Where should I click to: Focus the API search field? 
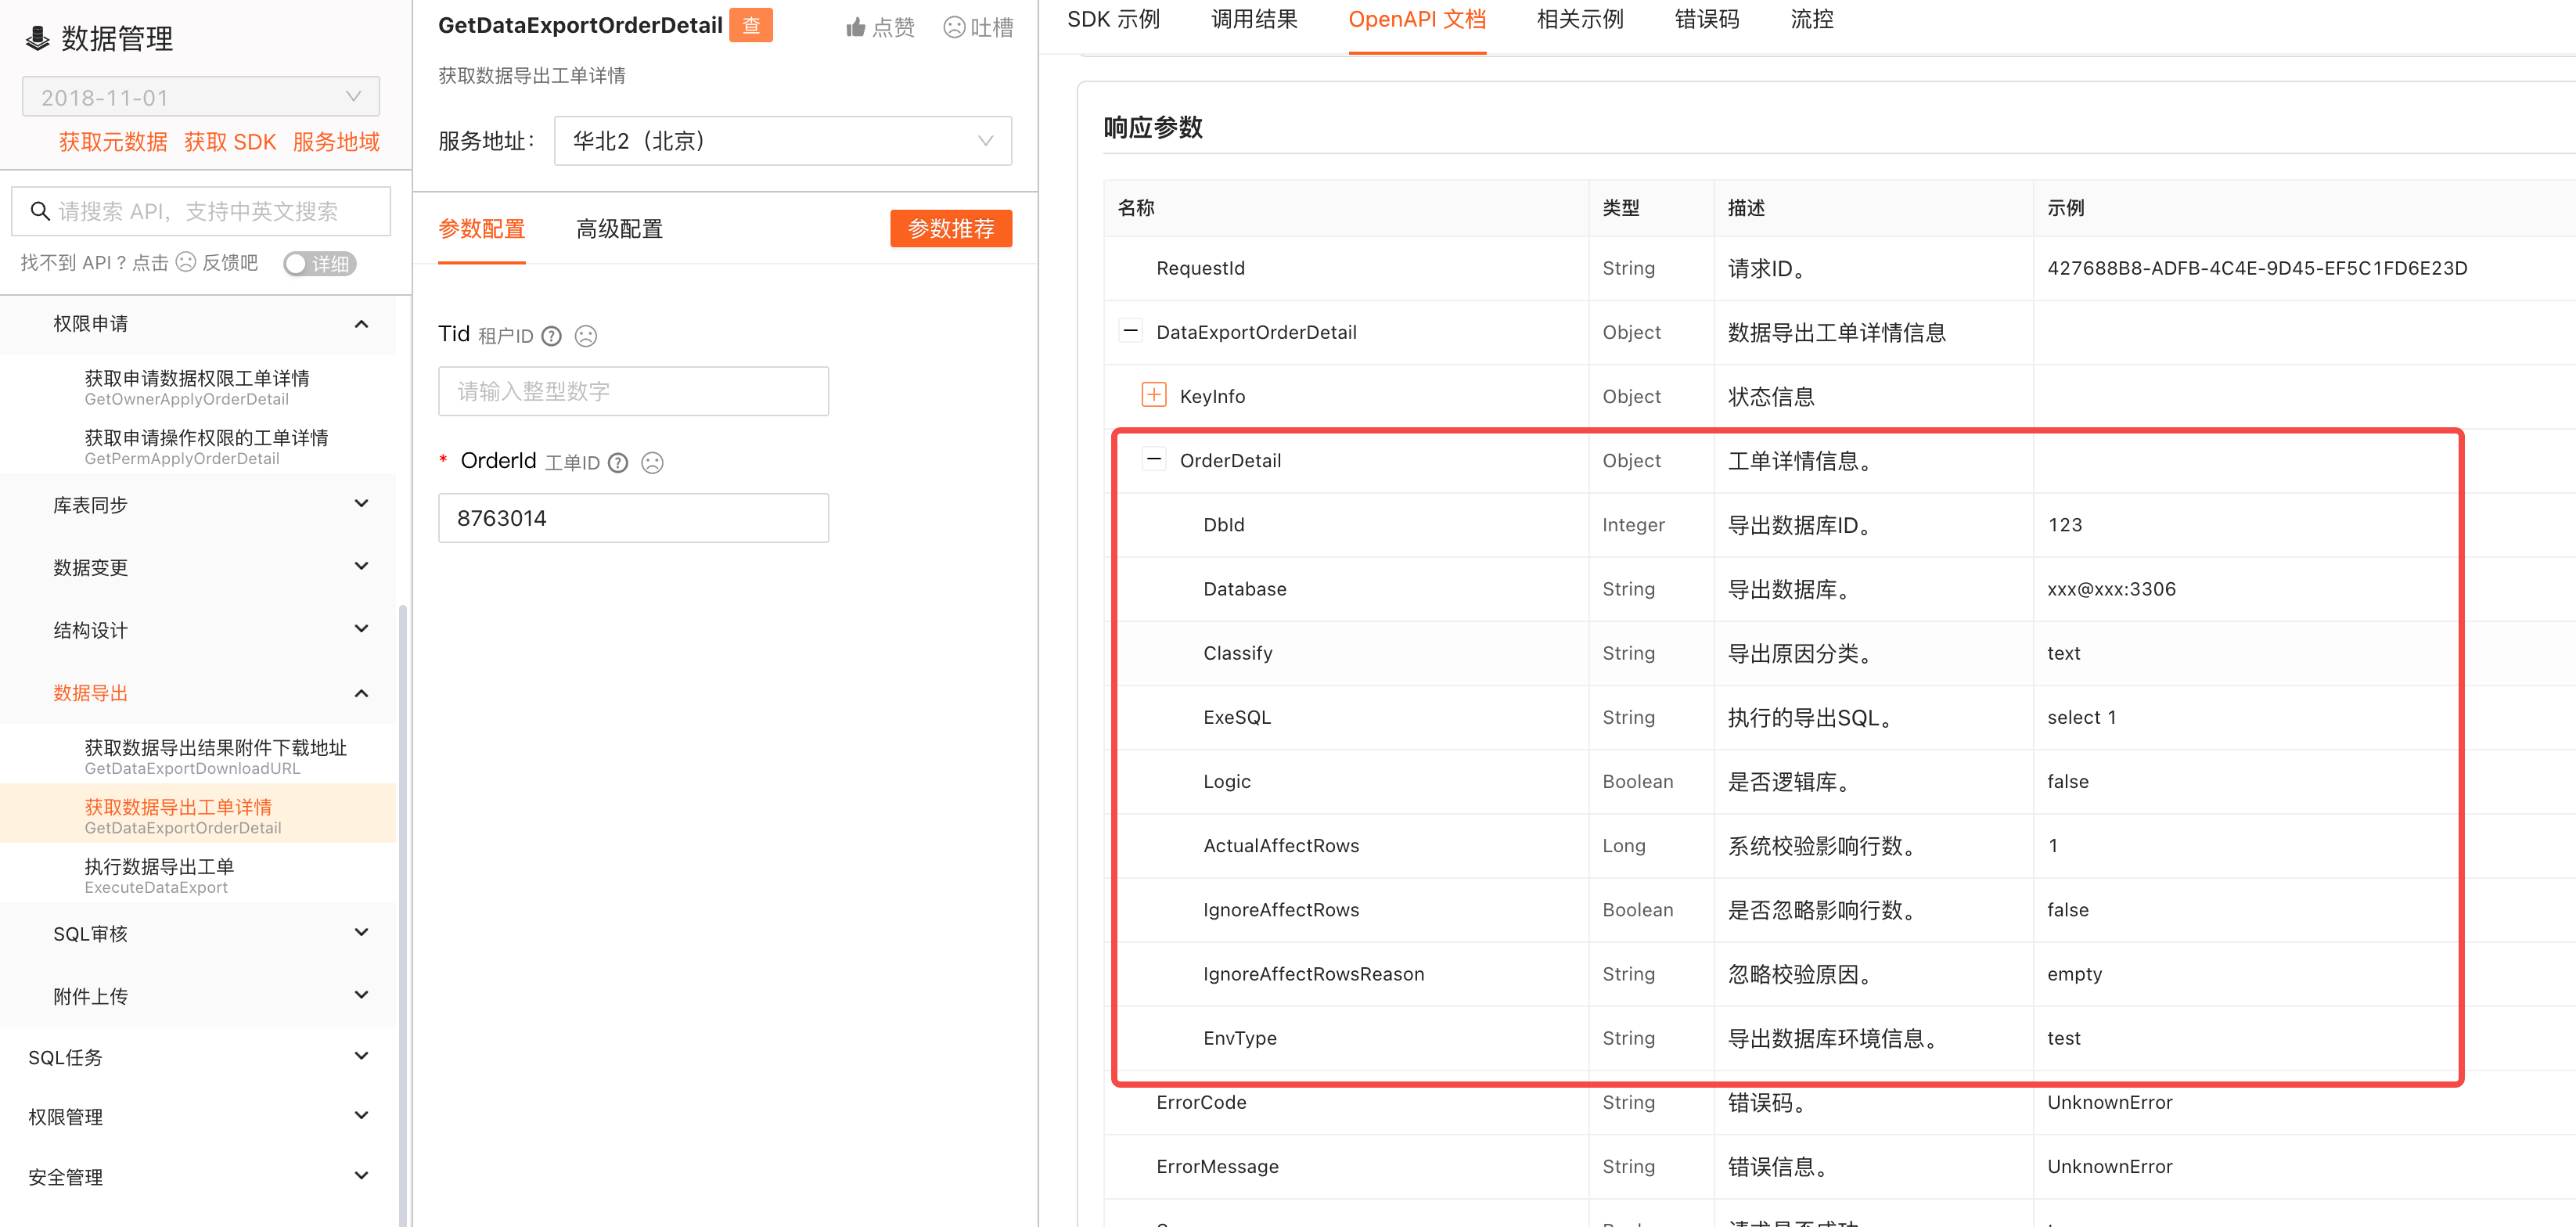pyautogui.click(x=201, y=211)
